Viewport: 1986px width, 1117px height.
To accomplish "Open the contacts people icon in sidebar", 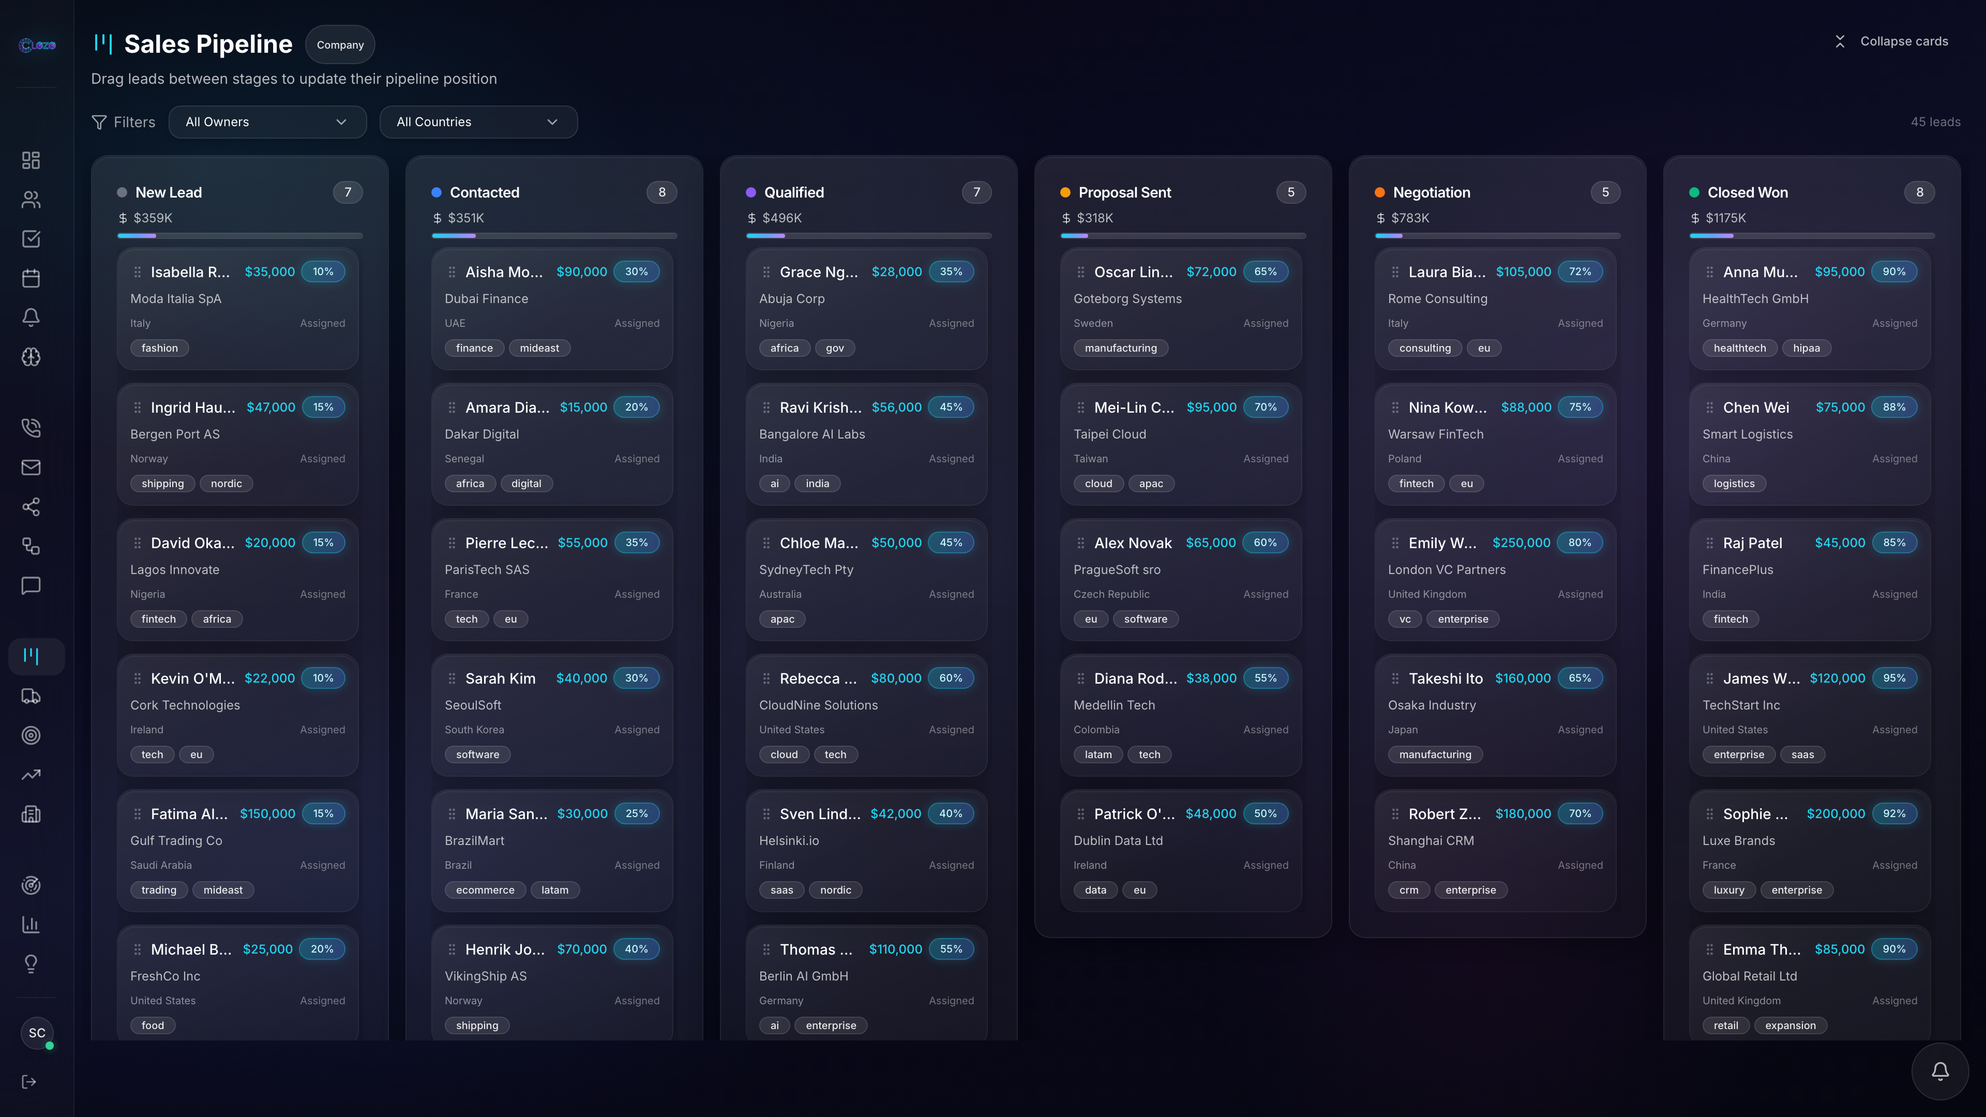I will click(31, 200).
